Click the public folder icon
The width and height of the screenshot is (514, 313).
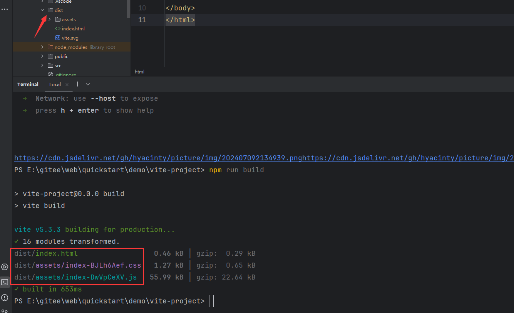[x=50, y=56]
